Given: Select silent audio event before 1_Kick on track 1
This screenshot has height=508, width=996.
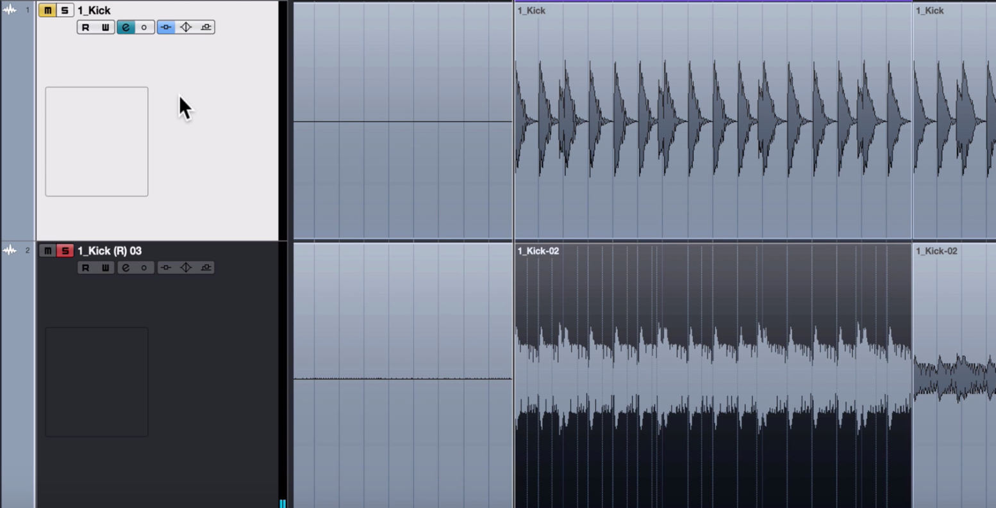Looking at the screenshot, I should pyautogui.click(x=403, y=120).
